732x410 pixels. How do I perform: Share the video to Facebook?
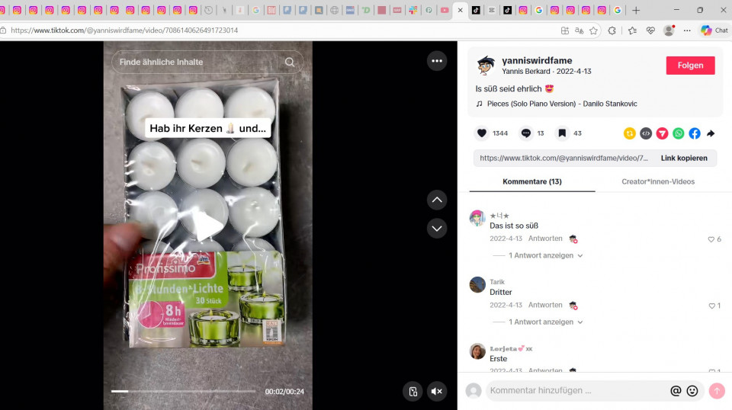point(695,133)
